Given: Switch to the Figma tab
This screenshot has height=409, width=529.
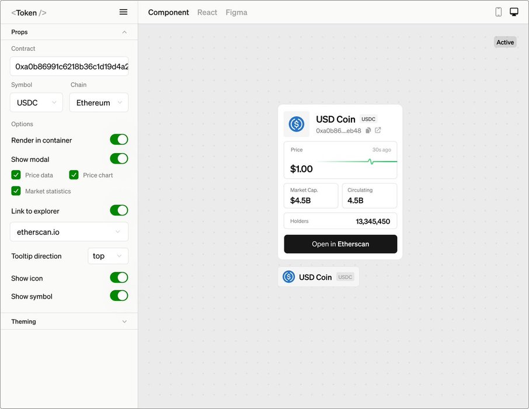Looking at the screenshot, I should (236, 12).
